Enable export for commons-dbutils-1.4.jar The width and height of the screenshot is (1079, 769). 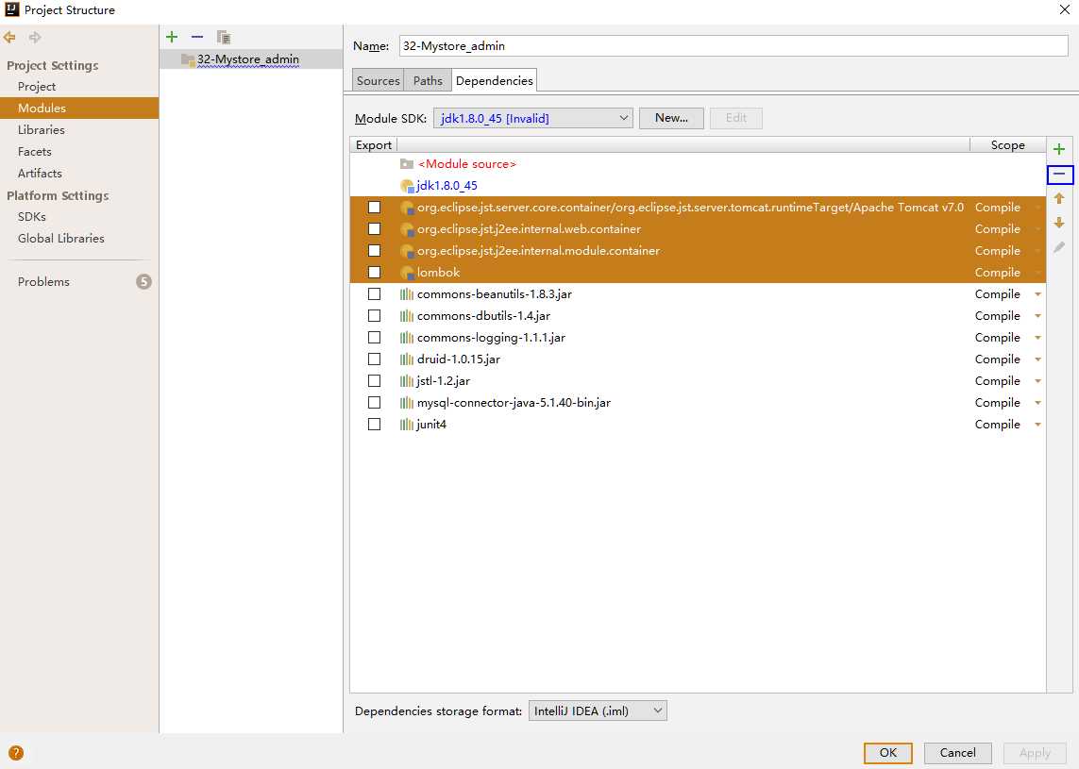[375, 316]
